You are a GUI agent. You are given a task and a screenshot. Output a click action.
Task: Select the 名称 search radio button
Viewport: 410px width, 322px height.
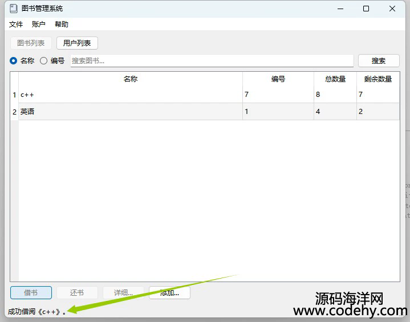tap(13, 61)
